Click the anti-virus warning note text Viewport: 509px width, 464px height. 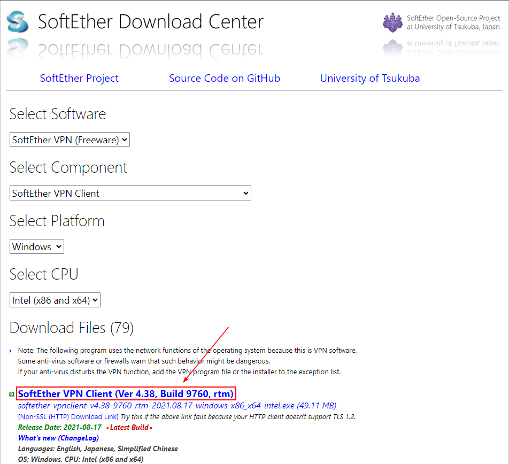coord(187,361)
